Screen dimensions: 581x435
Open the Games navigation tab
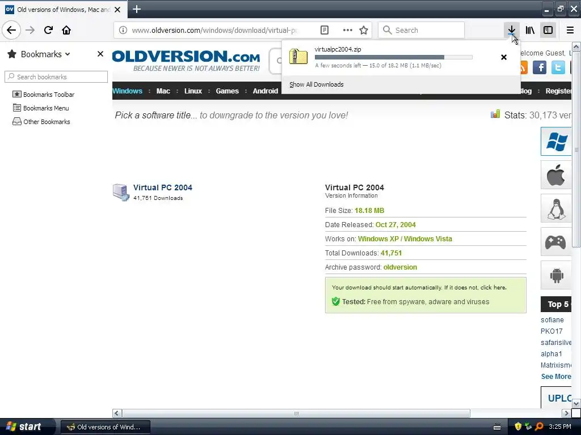(227, 91)
